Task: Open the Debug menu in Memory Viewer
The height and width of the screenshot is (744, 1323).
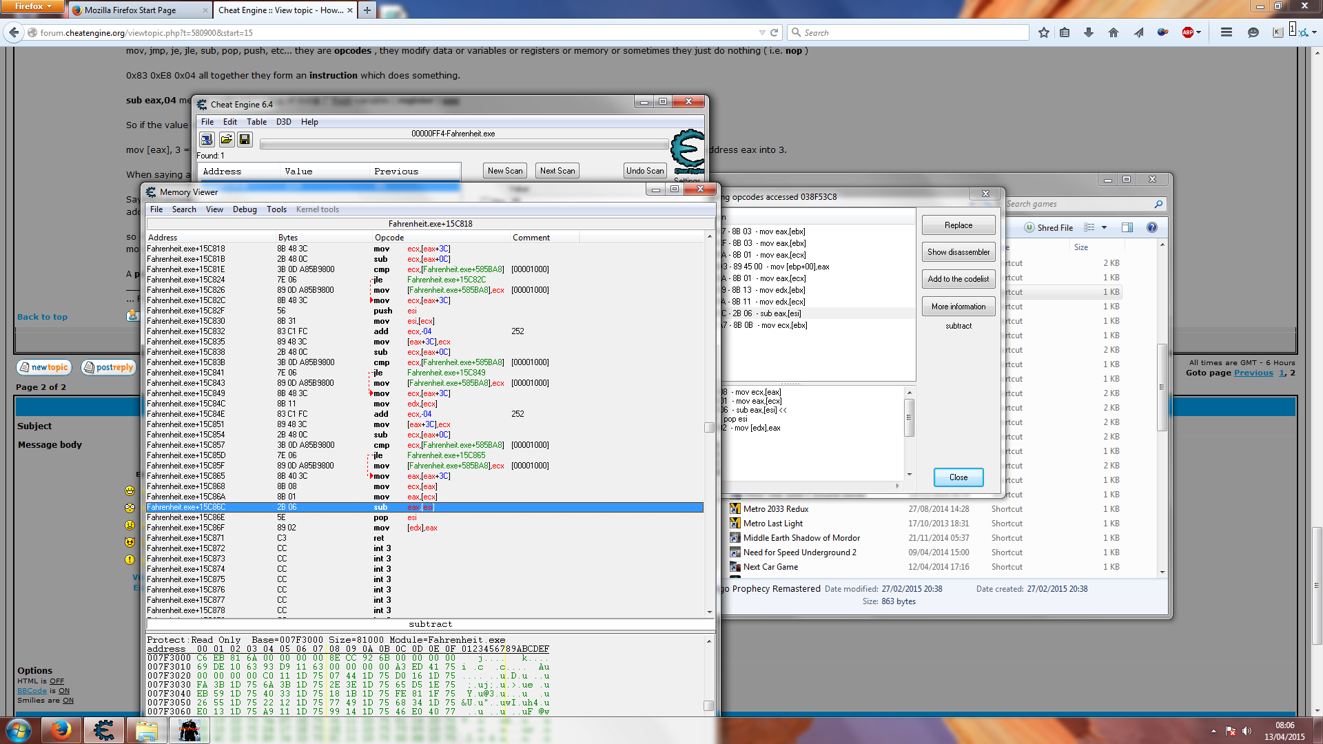Action: tap(245, 209)
